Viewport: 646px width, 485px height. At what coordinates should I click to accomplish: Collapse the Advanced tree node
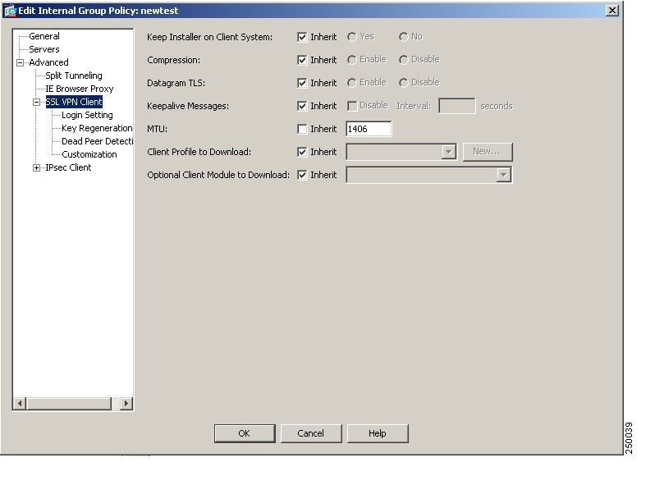21,62
